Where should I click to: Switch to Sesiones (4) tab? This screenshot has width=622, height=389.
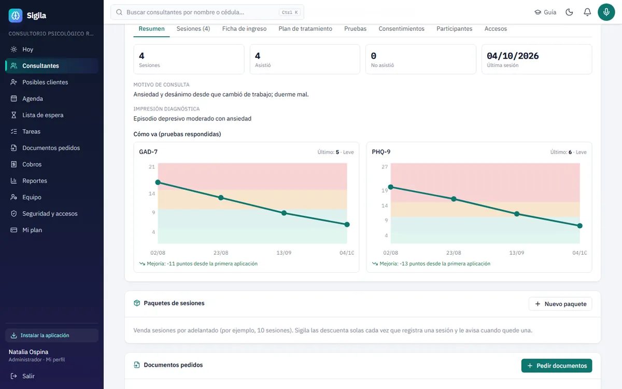pos(193,29)
